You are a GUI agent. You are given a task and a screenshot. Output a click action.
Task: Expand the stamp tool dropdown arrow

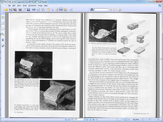pos(67,9)
